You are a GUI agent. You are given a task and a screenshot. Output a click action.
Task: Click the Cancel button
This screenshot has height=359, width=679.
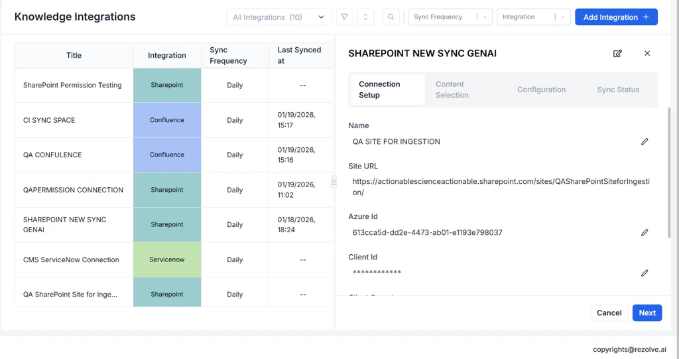click(x=609, y=313)
